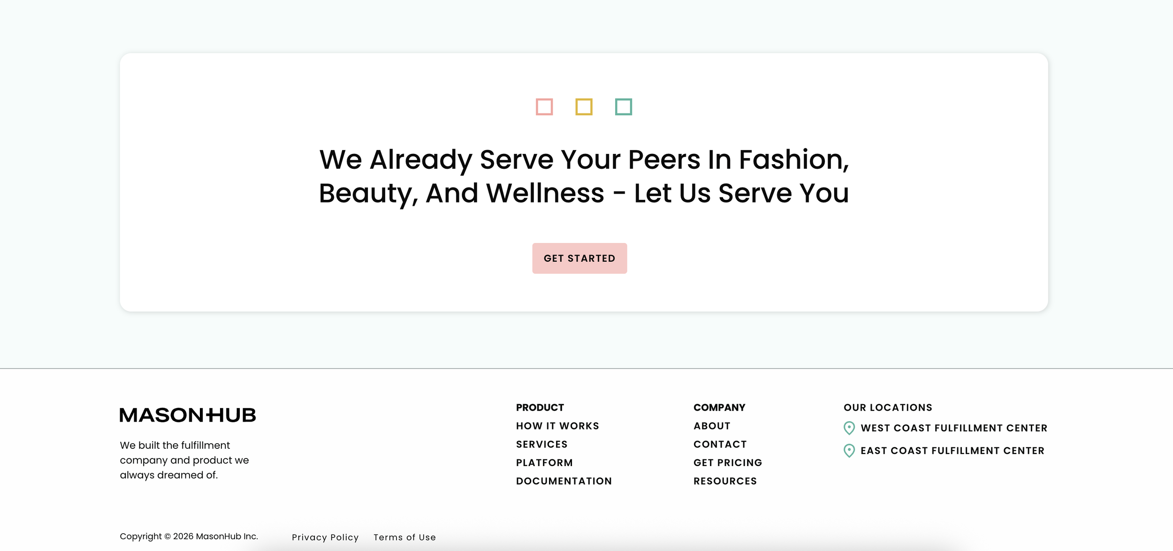Click the Get Pricing link
Screen dimensions: 1173x551
728,463
